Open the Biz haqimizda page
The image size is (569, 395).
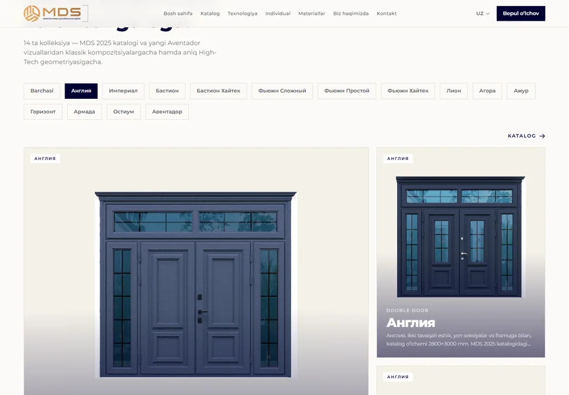pos(350,14)
